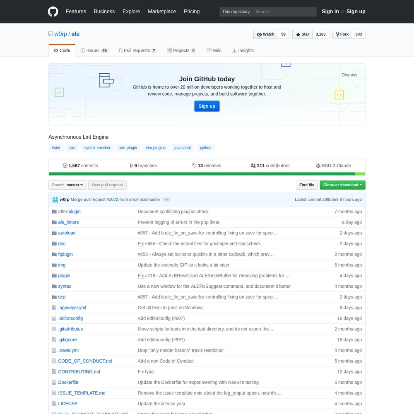The height and width of the screenshot is (414, 414).
Task: Click the people icon beside 211 contributors
Action: point(253,166)
